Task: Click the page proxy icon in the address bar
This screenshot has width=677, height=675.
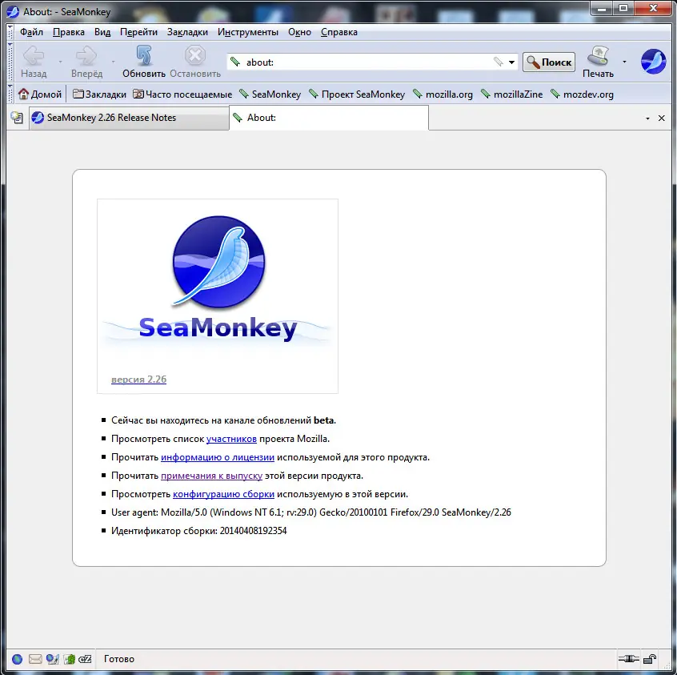Action: click(235, 62)
